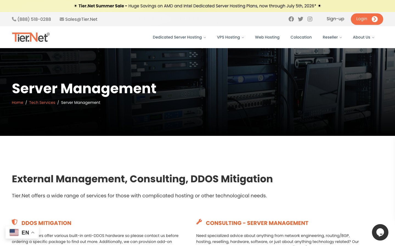The width and height of the screenshot is (395, 246).
Task: Return to Home via breadcrumb
Action: [18, 102]
